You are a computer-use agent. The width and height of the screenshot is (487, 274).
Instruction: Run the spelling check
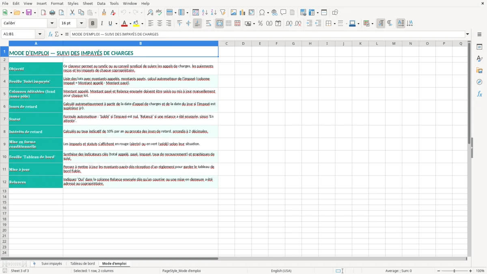159,13
